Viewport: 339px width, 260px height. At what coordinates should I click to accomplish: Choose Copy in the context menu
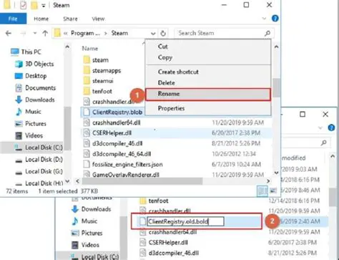pos(165,57)
